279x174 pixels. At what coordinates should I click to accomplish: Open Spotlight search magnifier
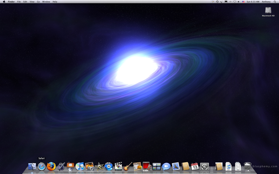click(275, 2)
